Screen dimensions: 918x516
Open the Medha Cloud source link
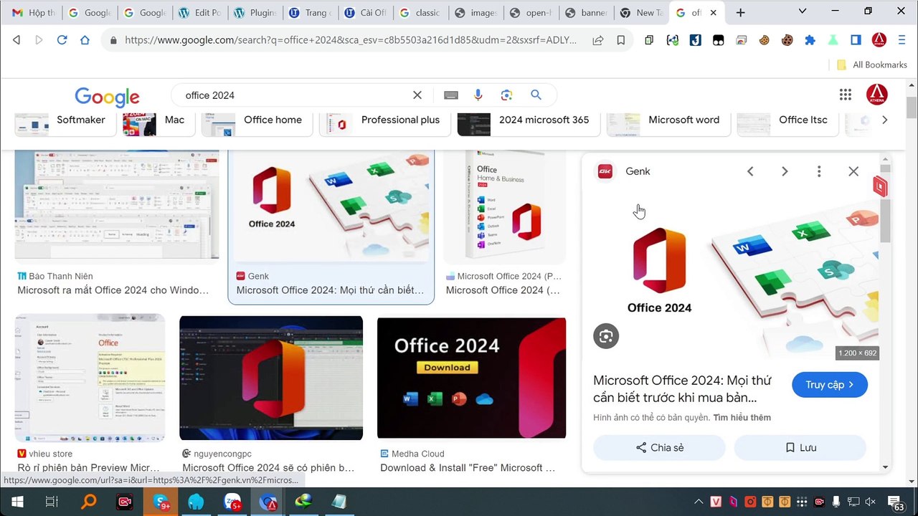coord(418,454)
